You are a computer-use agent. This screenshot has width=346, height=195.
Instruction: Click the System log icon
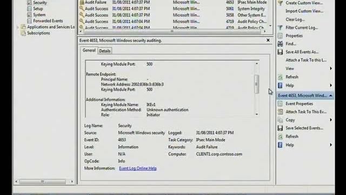[x=29, y=15]
